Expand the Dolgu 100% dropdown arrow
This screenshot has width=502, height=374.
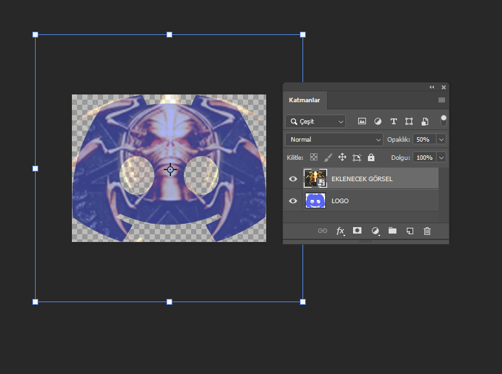441,157
